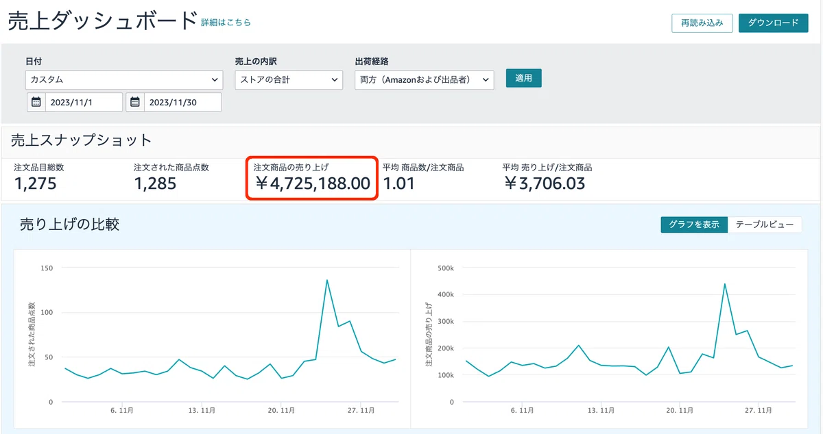Click the peak of the units-ordered chart
This screenshot has height=434, width=823.
point(327,280)
